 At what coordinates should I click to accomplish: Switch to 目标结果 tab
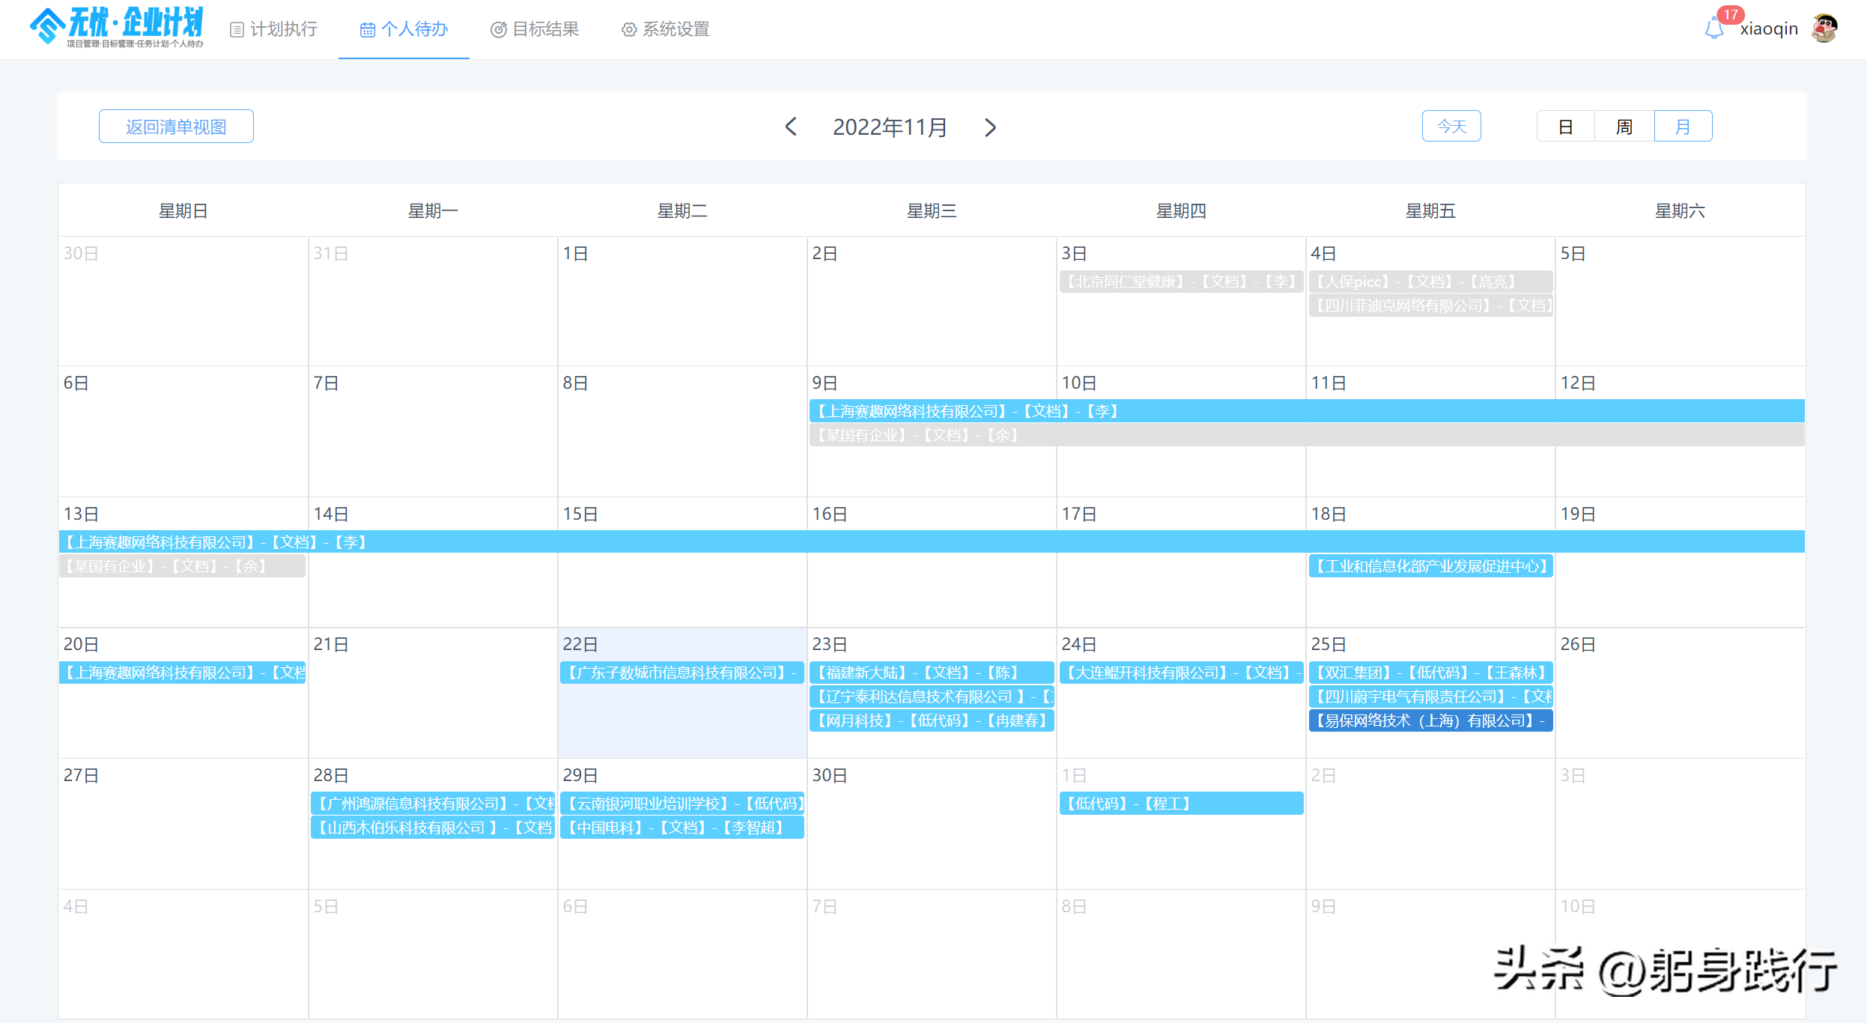pos(535,29)
